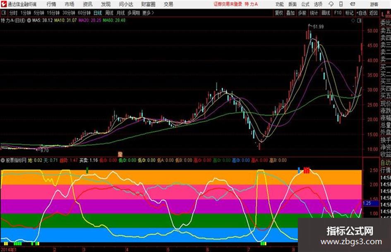Click the MA20: 28.25 value label
The height and width of the screenshot is (252, 391).
(90, 20)
